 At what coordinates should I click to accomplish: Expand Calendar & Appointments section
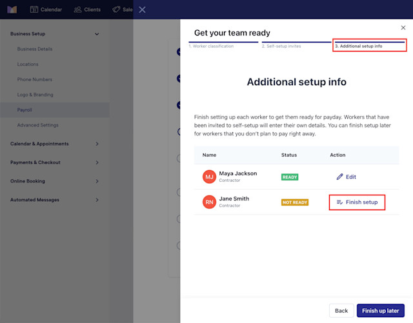point(97,144)
